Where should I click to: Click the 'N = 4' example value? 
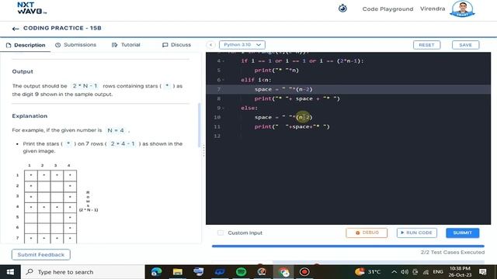pos(116,130)
